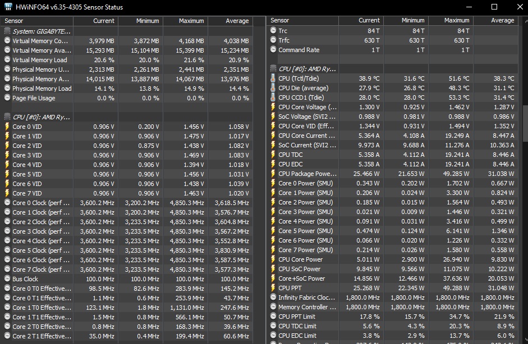Click the left panel Current column header

tap(95, 21)
